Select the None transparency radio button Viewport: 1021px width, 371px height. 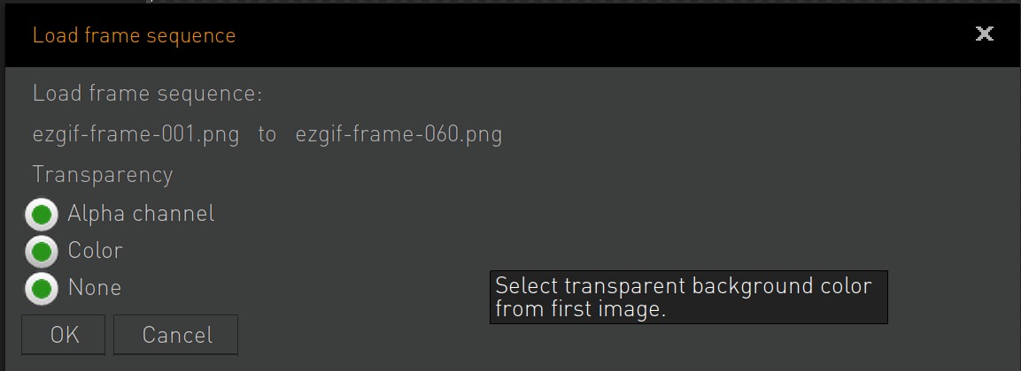(x=42, y=289)
